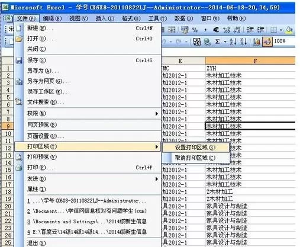
Task: Open recent file 1 学号 (X6X8-20110822LJ
Action: (x=88, y=201)
